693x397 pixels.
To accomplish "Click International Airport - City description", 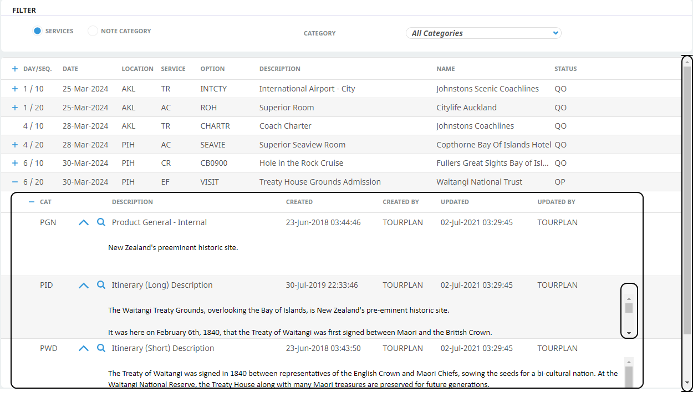I will [x=307, y=89].
